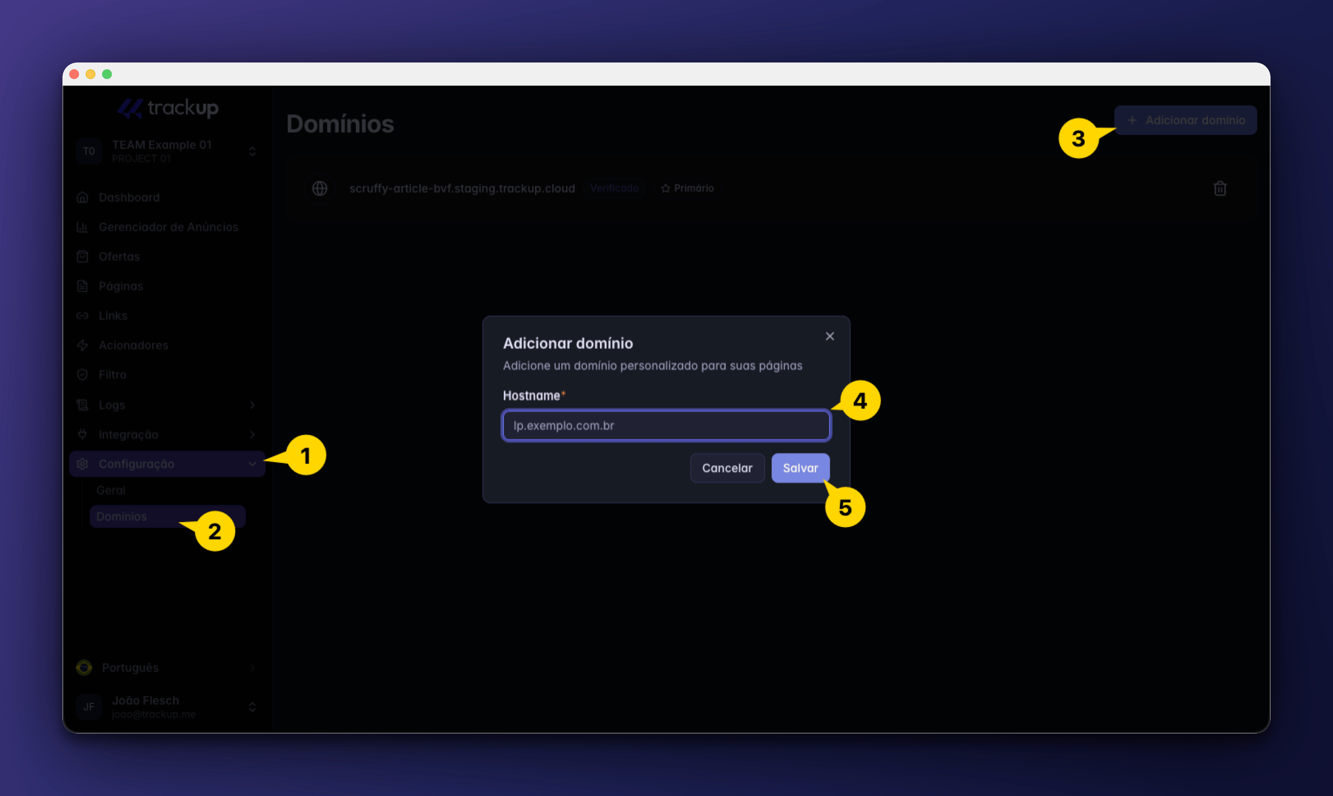Open the João Flesch account menu
1333x796 pixels.
167,707
